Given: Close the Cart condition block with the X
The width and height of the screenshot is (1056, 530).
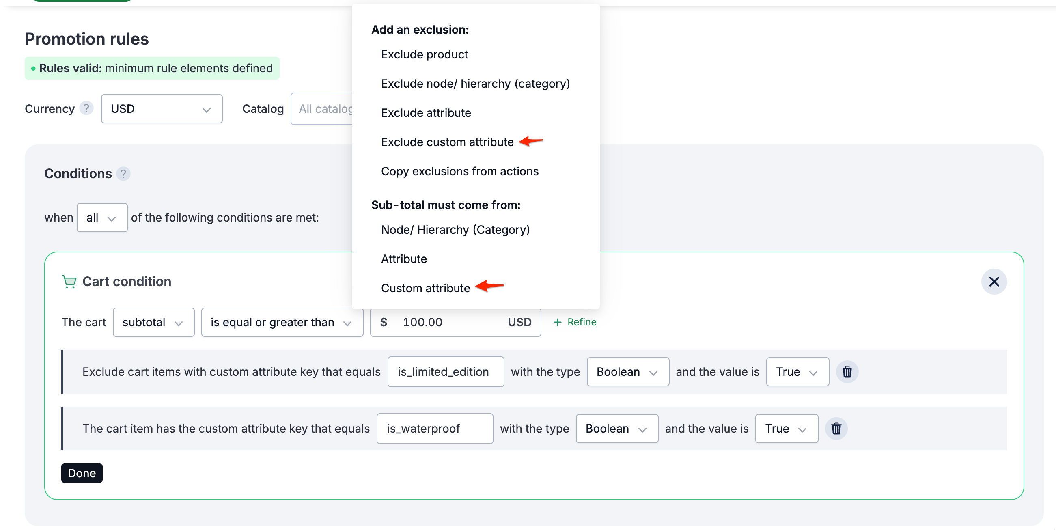Looking at the screenshot, I should point(994,282).
